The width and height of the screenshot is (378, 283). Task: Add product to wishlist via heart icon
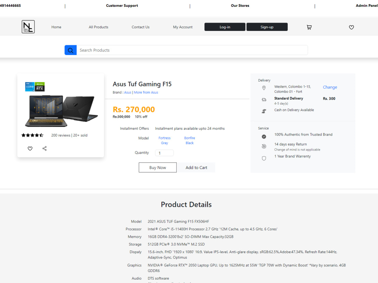click(x=30, y=148)
